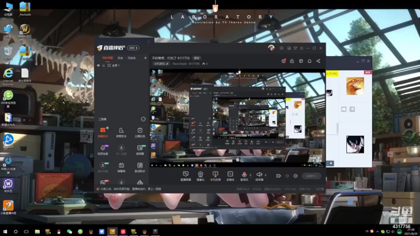Click the share icon in header

318,61
